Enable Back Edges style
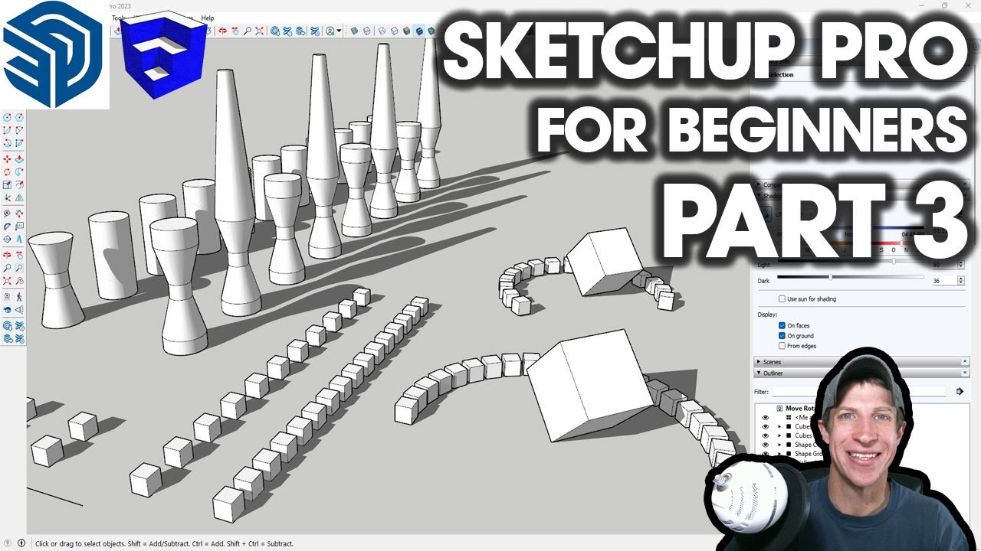This screenshot has height=551, width=981. coord(366,31)
